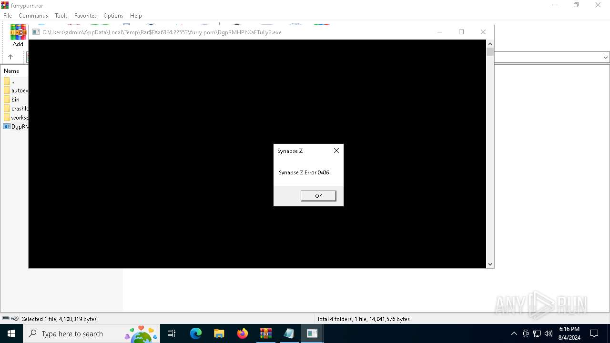Screen dimensions: 610x343
Task: Maximize the console exe window
Action: pyautogui.click(x=461, y=32)
